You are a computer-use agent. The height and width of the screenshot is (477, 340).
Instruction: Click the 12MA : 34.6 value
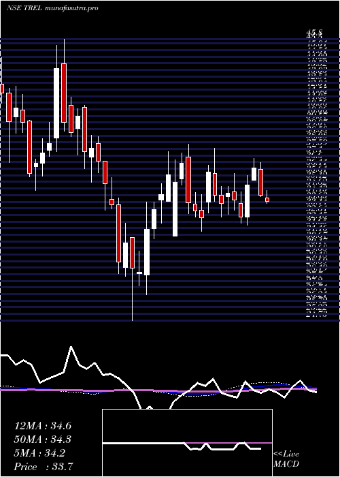click(43, 426)
